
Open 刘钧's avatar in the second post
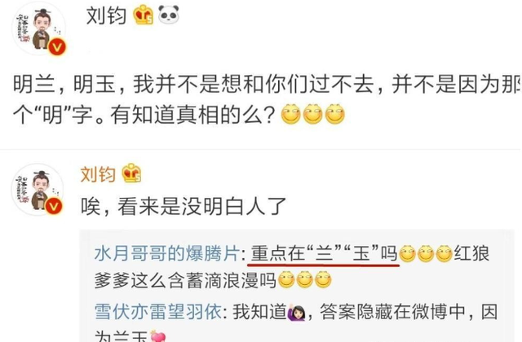[x=38, y=190]
